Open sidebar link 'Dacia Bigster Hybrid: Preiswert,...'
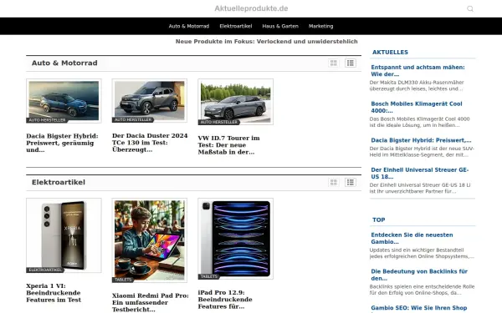502x313 pixels. [x=421, y=140]
